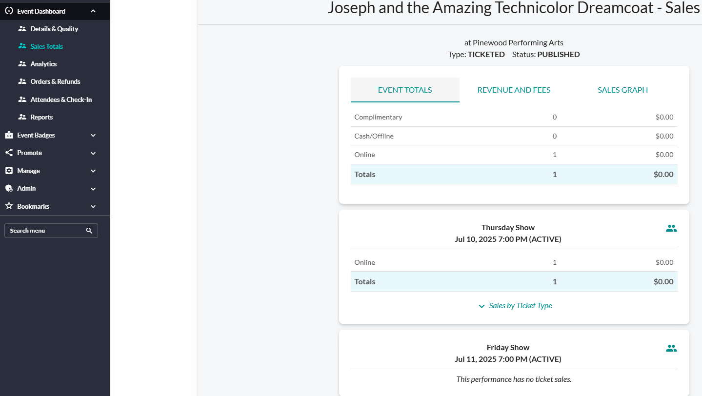This screenshot has width=702, height=396.
Task: Click the Bookmarks star icon
Action: (9, 206)
